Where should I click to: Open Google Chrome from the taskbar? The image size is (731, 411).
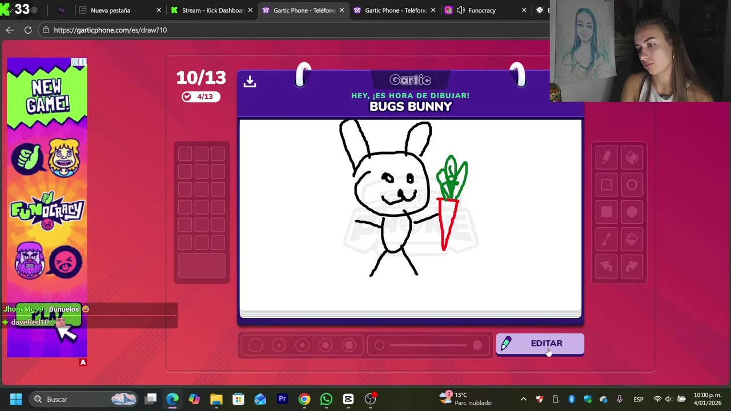[x=304, y=399]
